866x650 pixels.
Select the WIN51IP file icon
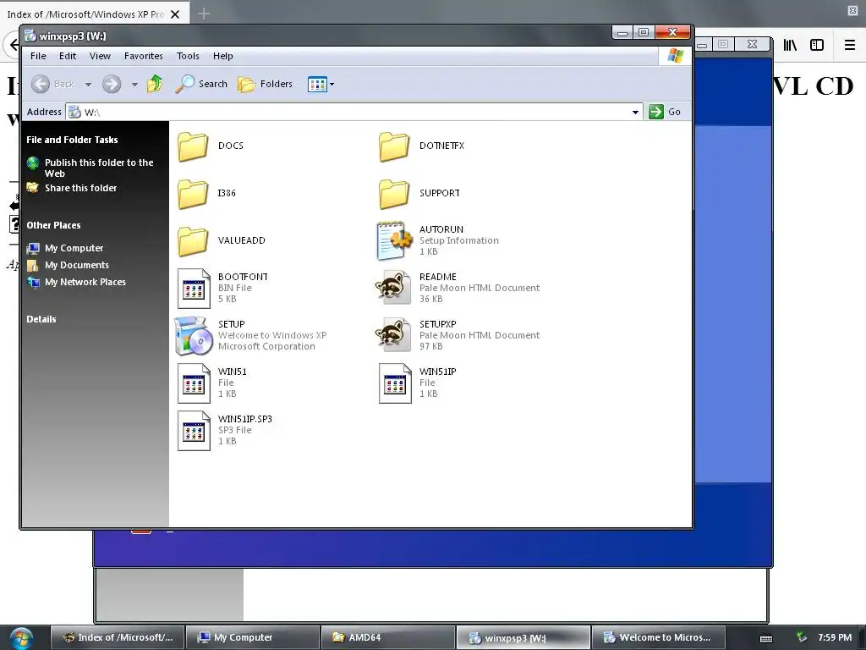pos(395,383)
